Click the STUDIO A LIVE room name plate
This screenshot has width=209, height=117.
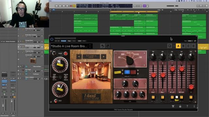click(91, 57)
